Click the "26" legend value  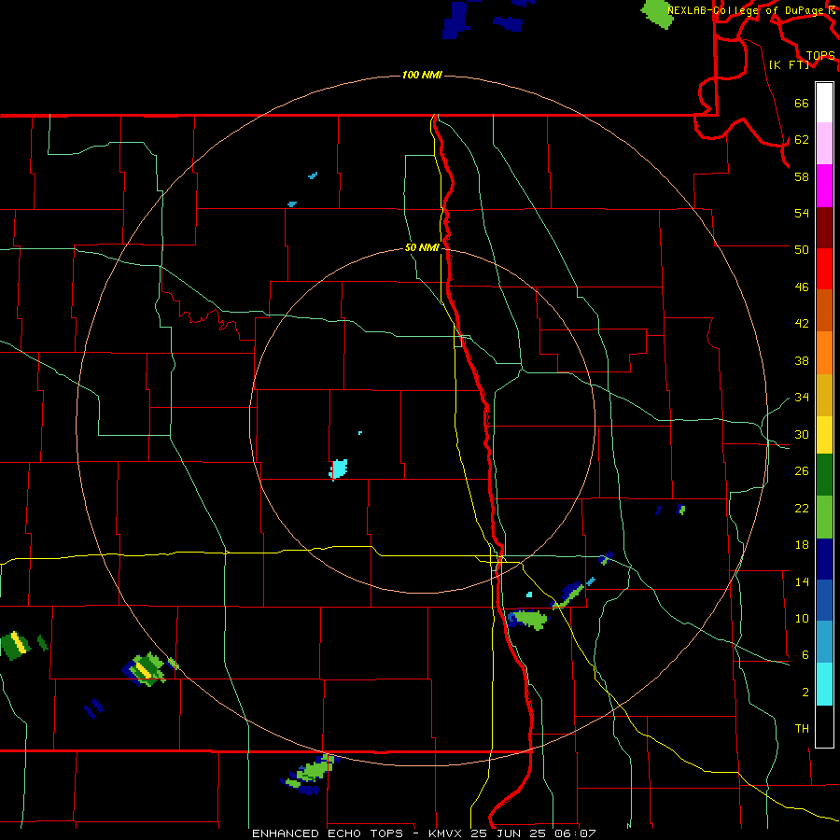[802, 471]
